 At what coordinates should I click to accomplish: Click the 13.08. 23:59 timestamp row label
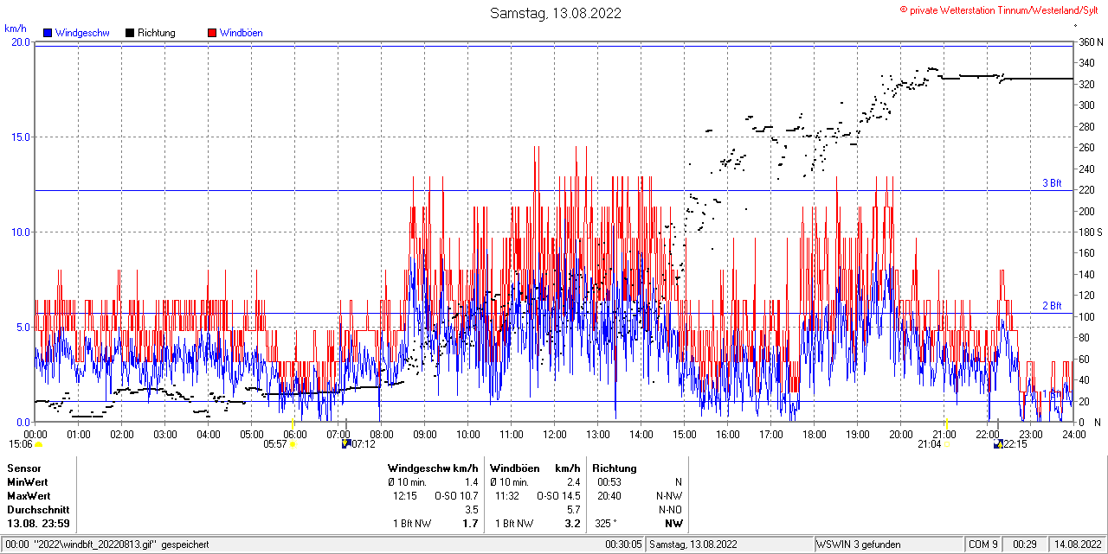point(38,524)
